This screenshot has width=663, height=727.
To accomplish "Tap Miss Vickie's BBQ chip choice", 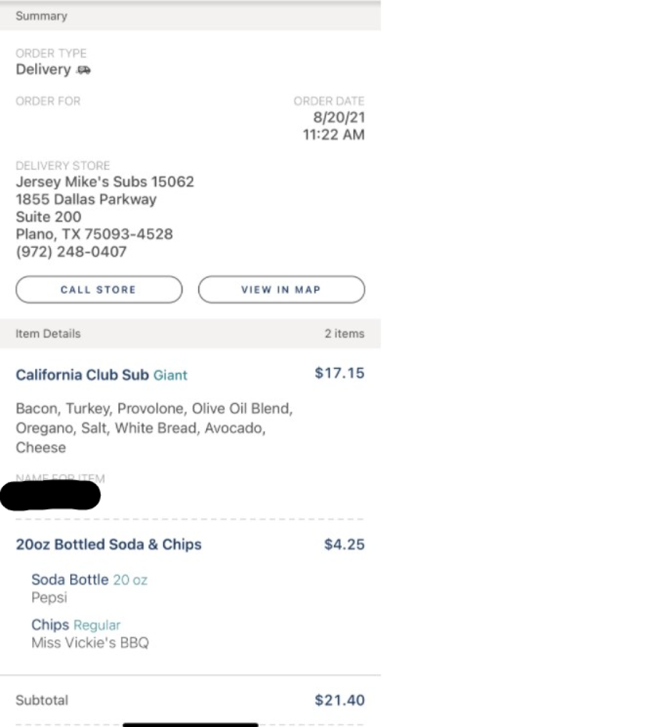I will [x=90, y=643].
